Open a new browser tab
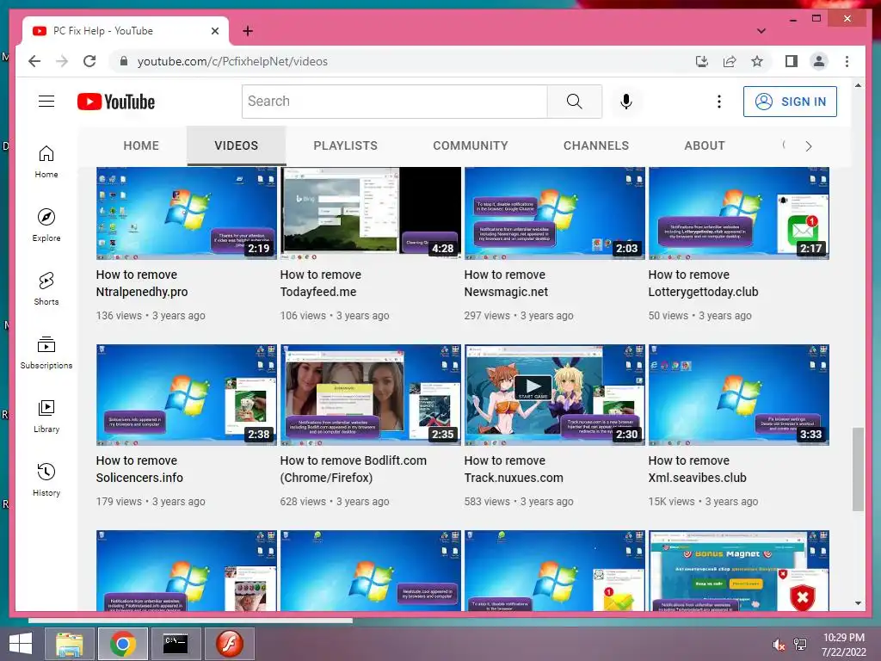 pos(247,31)
